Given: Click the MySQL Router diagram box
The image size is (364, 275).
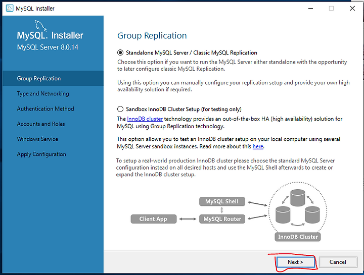Looking at the screenshot, I should 222,219.
